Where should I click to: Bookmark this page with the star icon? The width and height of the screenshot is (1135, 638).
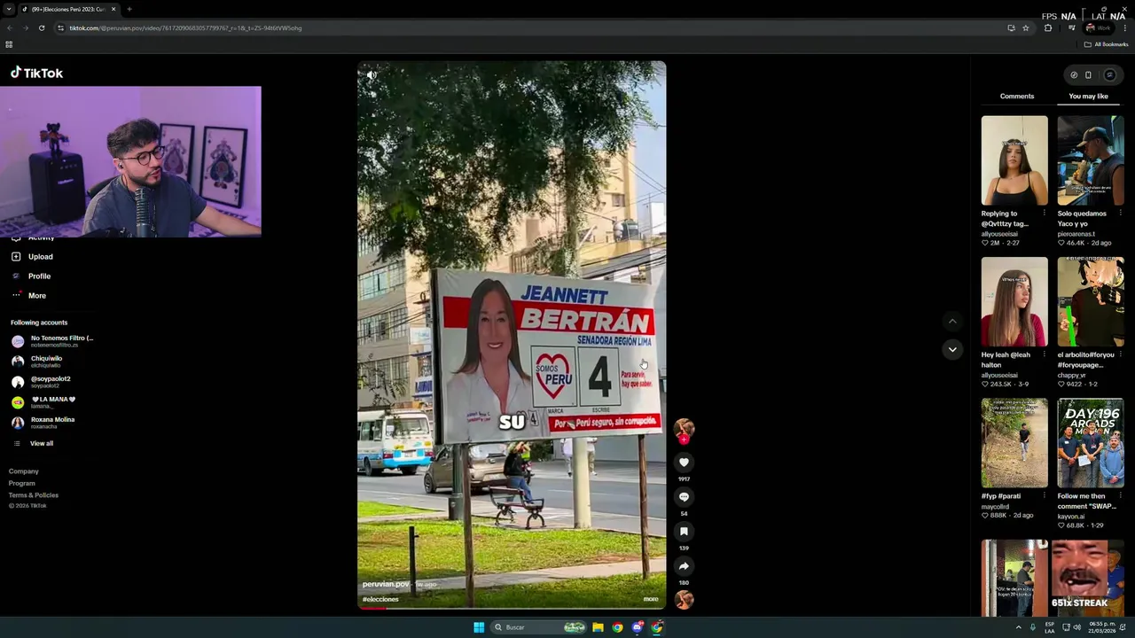tap(1026, 27)
